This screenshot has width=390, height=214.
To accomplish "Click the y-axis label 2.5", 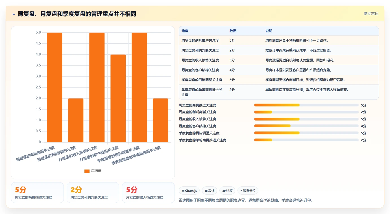I will coord(38,87).
